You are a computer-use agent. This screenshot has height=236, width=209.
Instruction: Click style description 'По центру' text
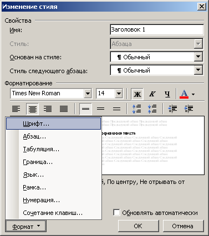point(122,182)
